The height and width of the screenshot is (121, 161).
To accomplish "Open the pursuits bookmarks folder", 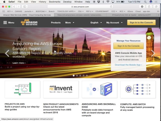I will point(29,11).
